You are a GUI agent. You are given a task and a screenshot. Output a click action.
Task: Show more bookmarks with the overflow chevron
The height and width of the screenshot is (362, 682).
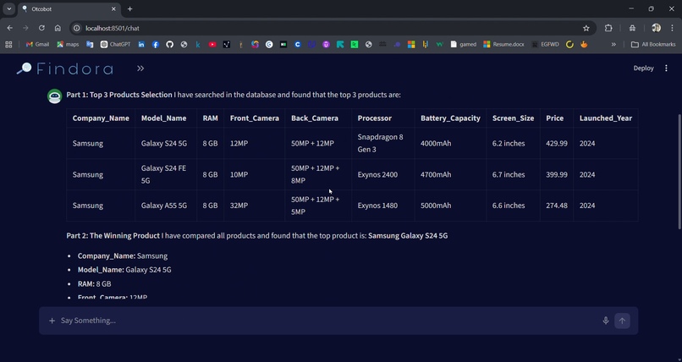[613, 44]
